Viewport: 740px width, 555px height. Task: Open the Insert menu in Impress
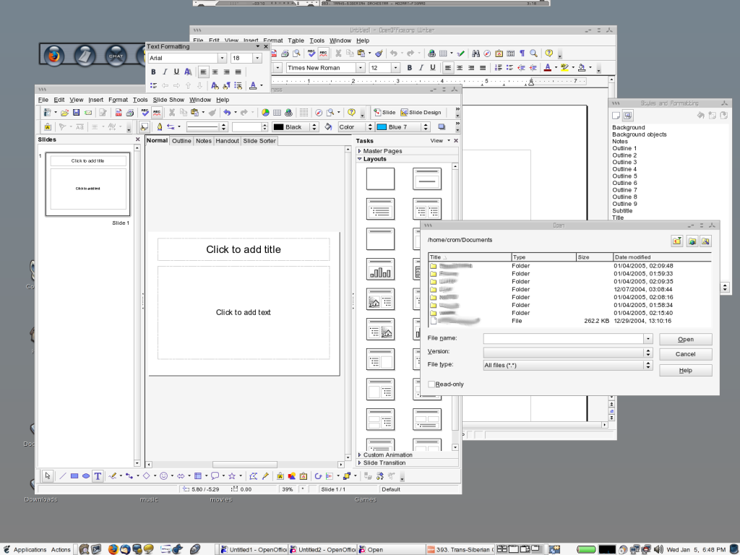coord(96,100)
